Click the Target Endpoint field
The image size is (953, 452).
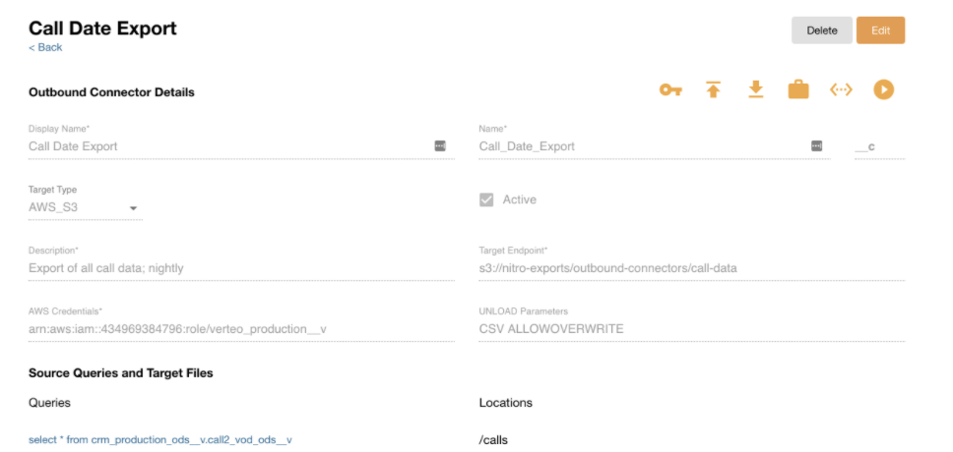691,267
